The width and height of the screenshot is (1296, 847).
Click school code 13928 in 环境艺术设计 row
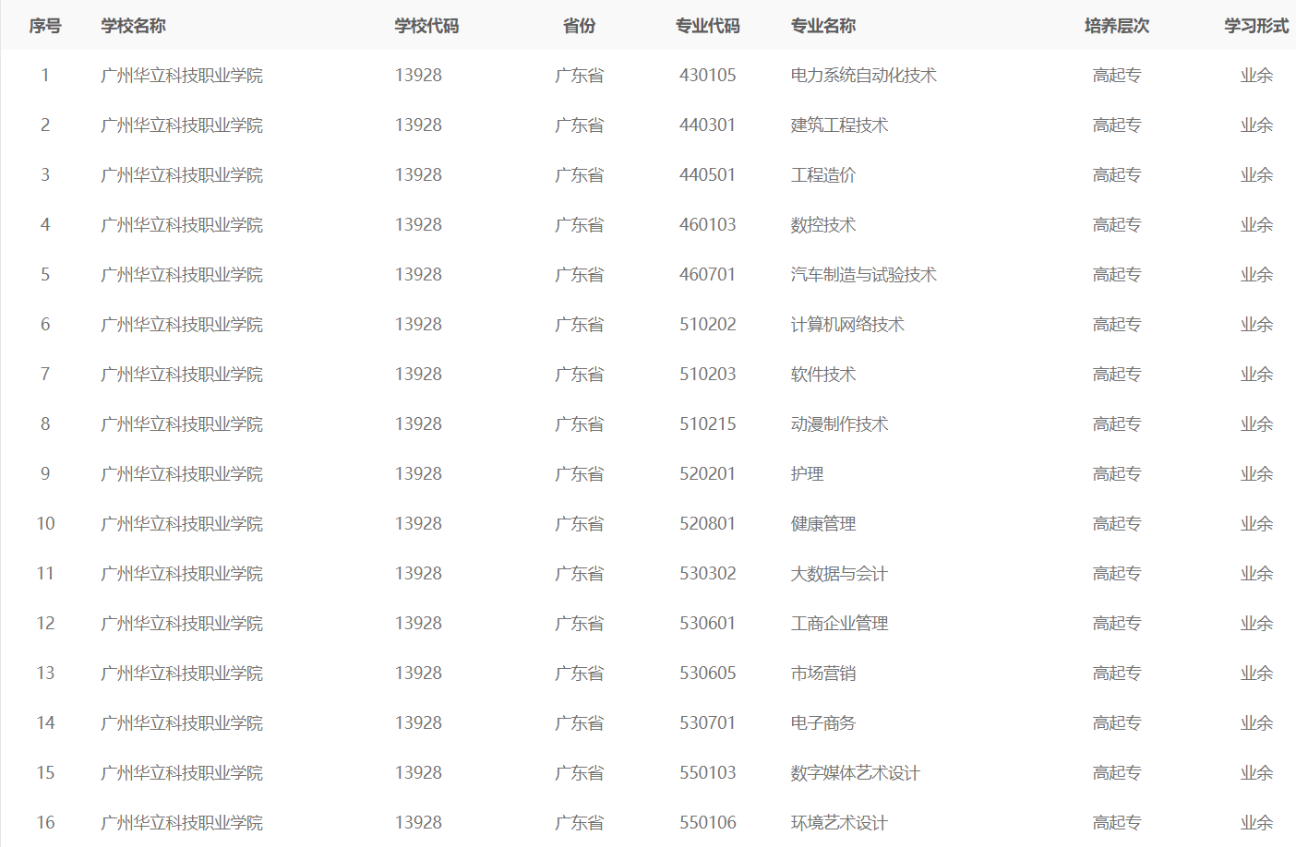click(x=418, y=823)
